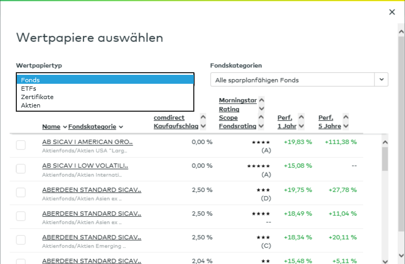Sort Perf. 5 Jahre ascending with up arrow
The height and width of the screenshot is (264, 405).
346,117
